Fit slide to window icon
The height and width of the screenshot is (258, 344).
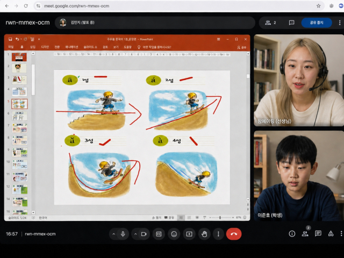click(245, 218)
